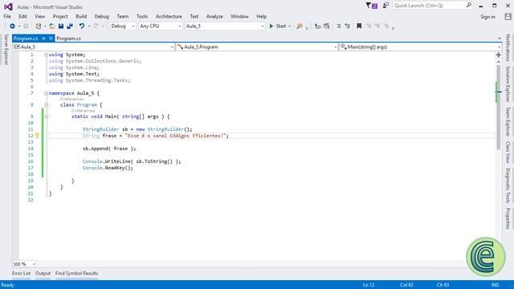The image size is (514, 289).
Task: Open the Start button dropdown arrow
Action: tap(289, 26)
